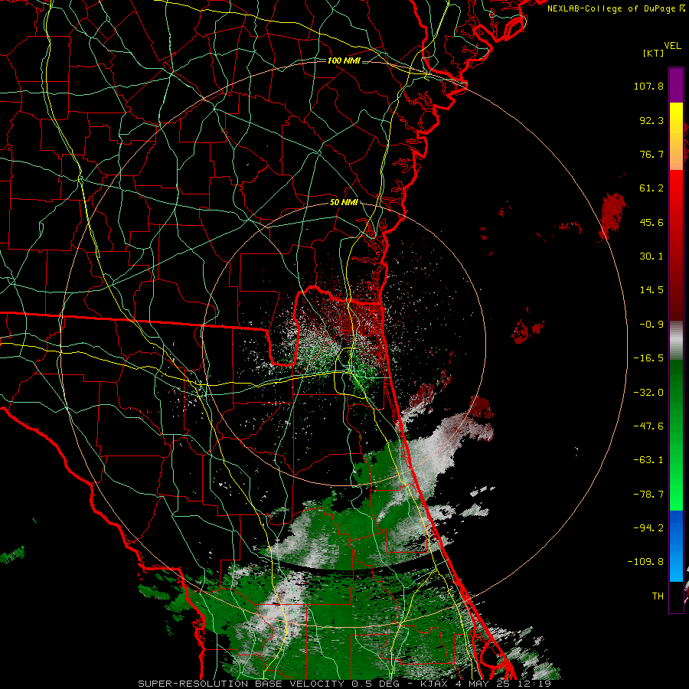Select the 14.5 scale value
This screenshot has width=689, height=689.
coord(651,290)
